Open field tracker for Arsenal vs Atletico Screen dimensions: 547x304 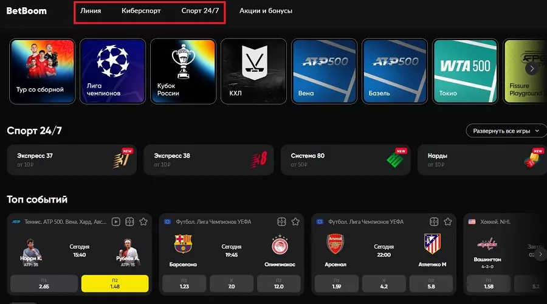tap(434, 222)
